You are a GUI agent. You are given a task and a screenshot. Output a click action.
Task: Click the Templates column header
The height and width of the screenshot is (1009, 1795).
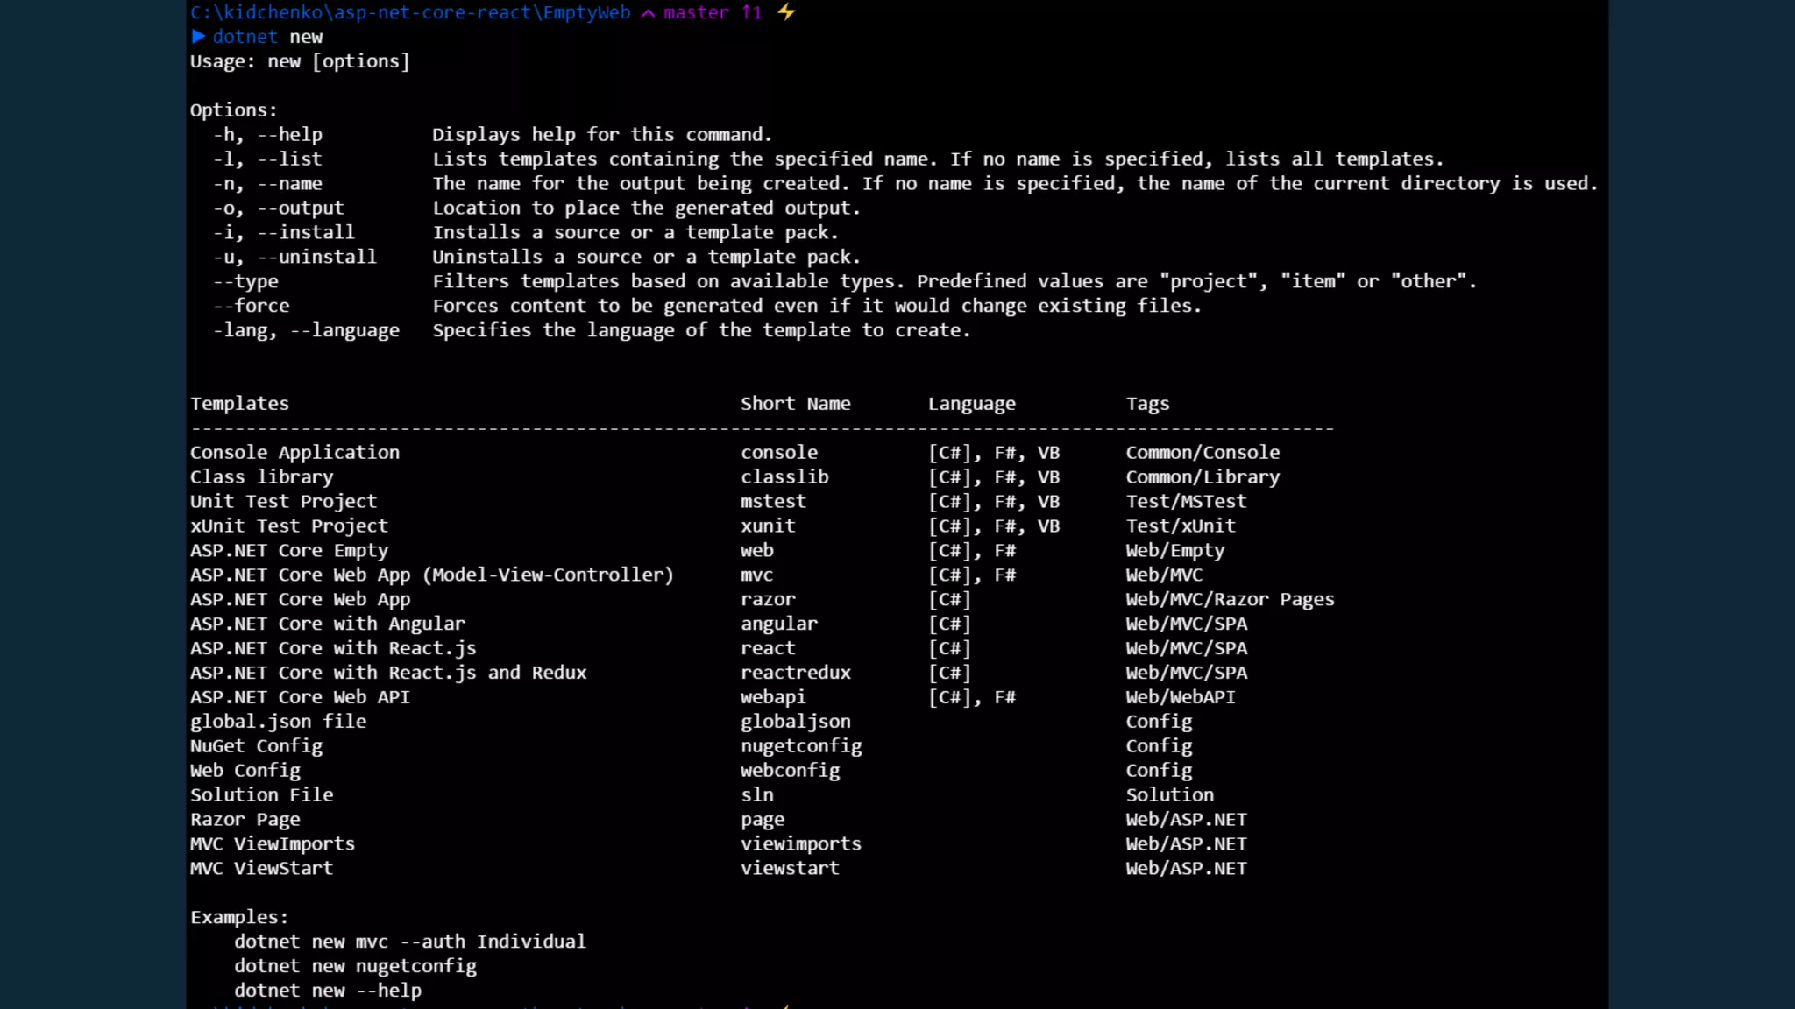coord(239,404)
